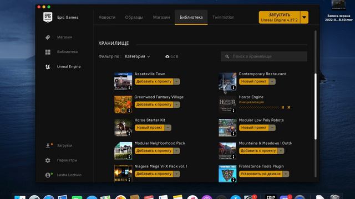Show info for ProInstance Tools Plugin

pos(234,180)
